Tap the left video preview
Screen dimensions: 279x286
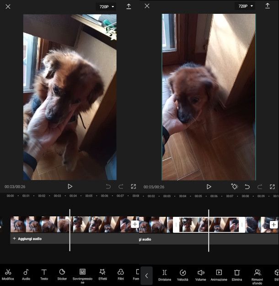(70, 97)
